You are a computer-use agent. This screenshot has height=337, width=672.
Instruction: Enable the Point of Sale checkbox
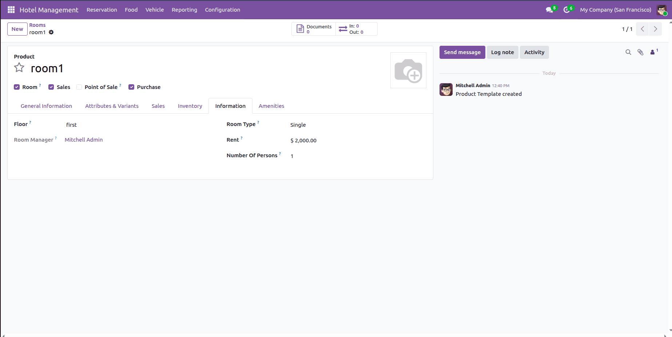click(79, 87)
